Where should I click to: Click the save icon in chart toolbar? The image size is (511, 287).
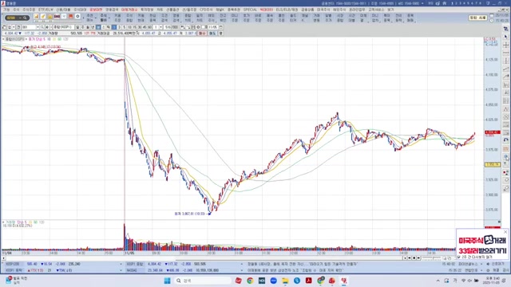(193, 27)
